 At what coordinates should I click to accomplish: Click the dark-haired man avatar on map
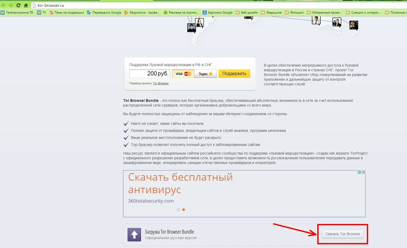click(191, 28)
